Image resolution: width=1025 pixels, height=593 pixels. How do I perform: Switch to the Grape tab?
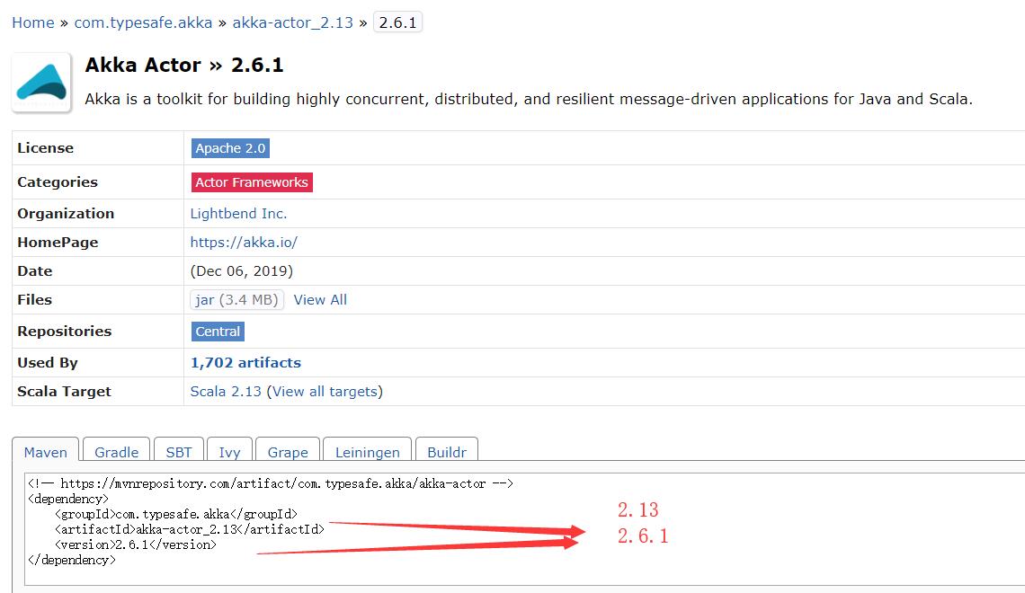click(x=288, y=452)
